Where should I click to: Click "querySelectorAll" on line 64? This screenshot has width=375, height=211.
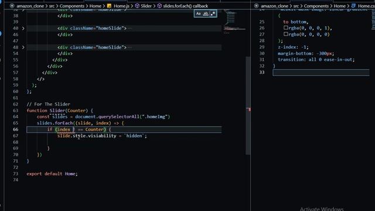118,117
